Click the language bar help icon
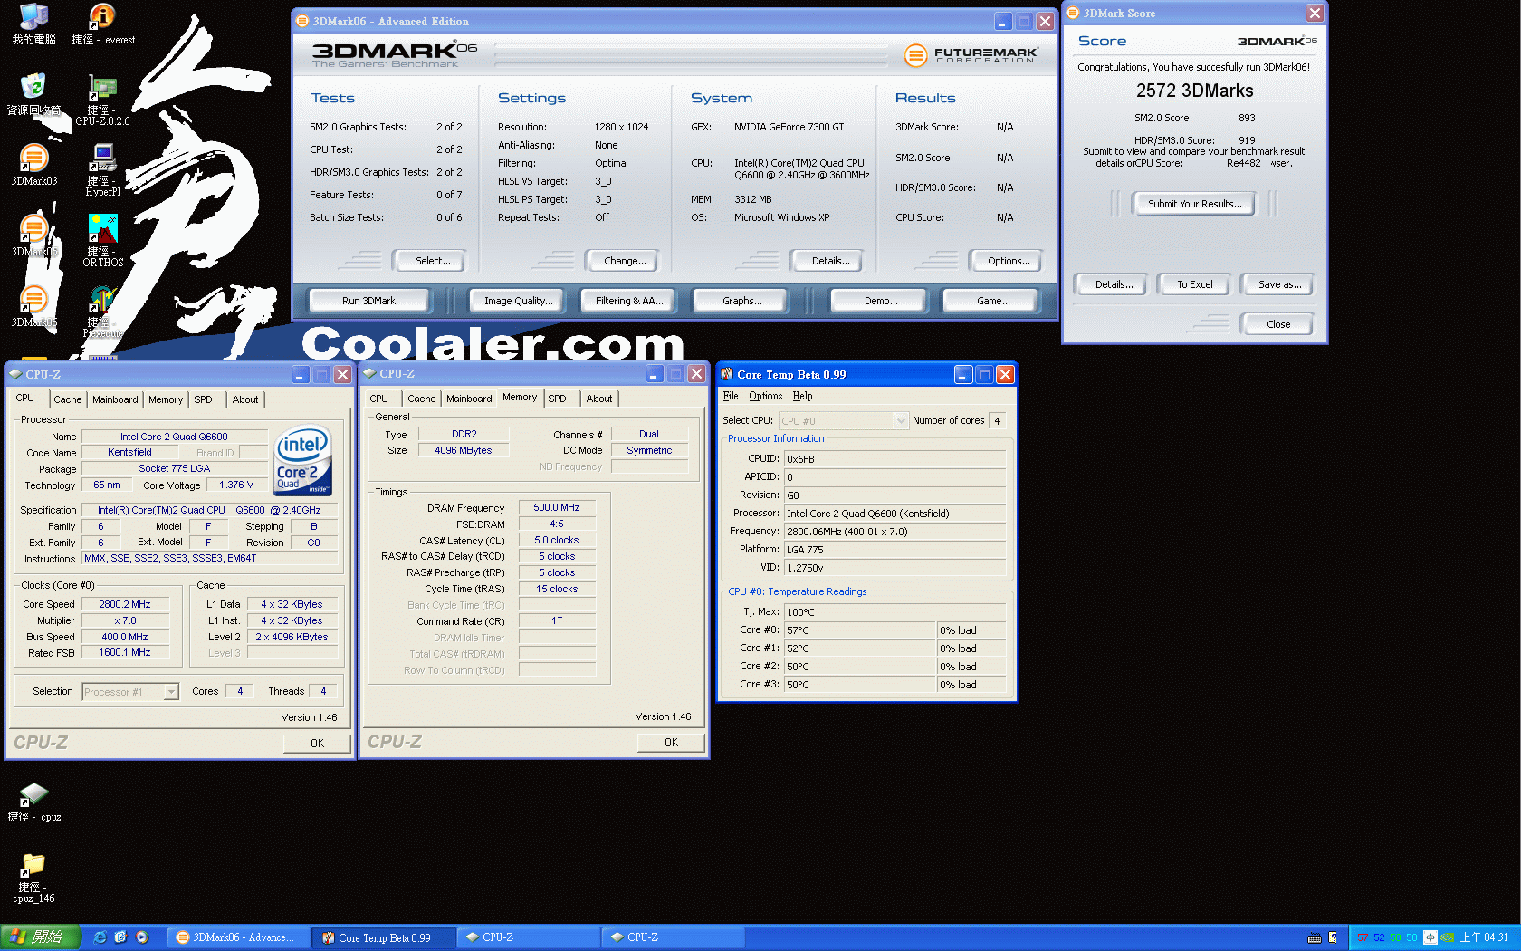 click(x=1333, y=937)
